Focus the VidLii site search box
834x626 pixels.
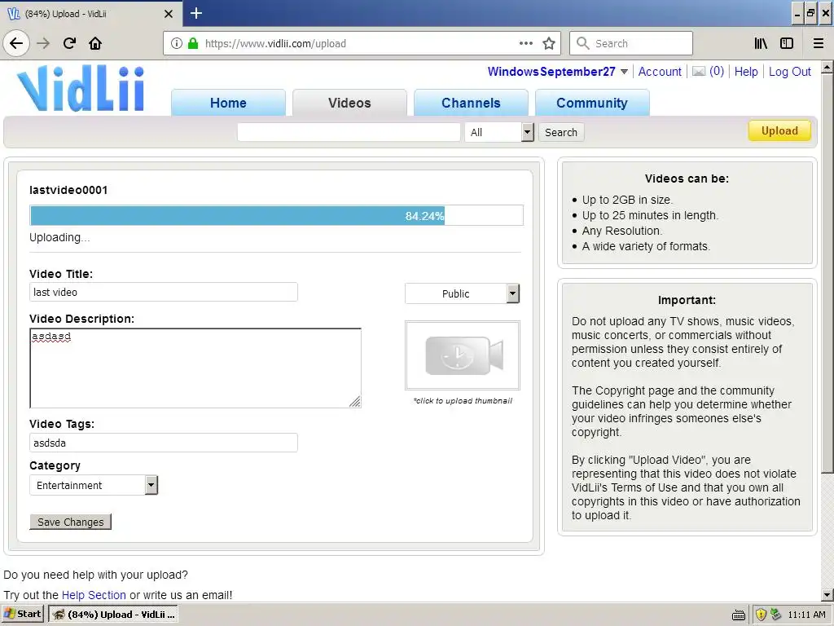349,132
